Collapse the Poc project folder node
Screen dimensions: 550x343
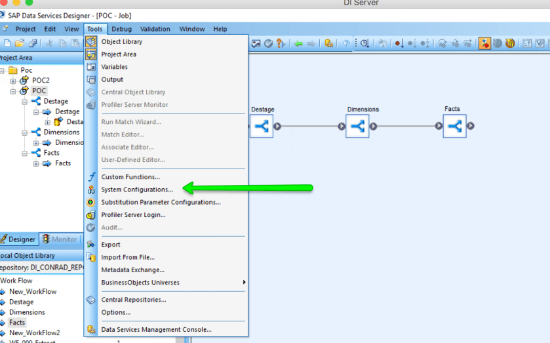[x=2, y=70]
